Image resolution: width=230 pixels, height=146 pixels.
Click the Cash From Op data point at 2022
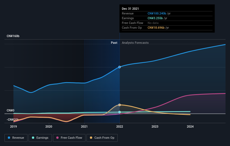tap(120, 105)
